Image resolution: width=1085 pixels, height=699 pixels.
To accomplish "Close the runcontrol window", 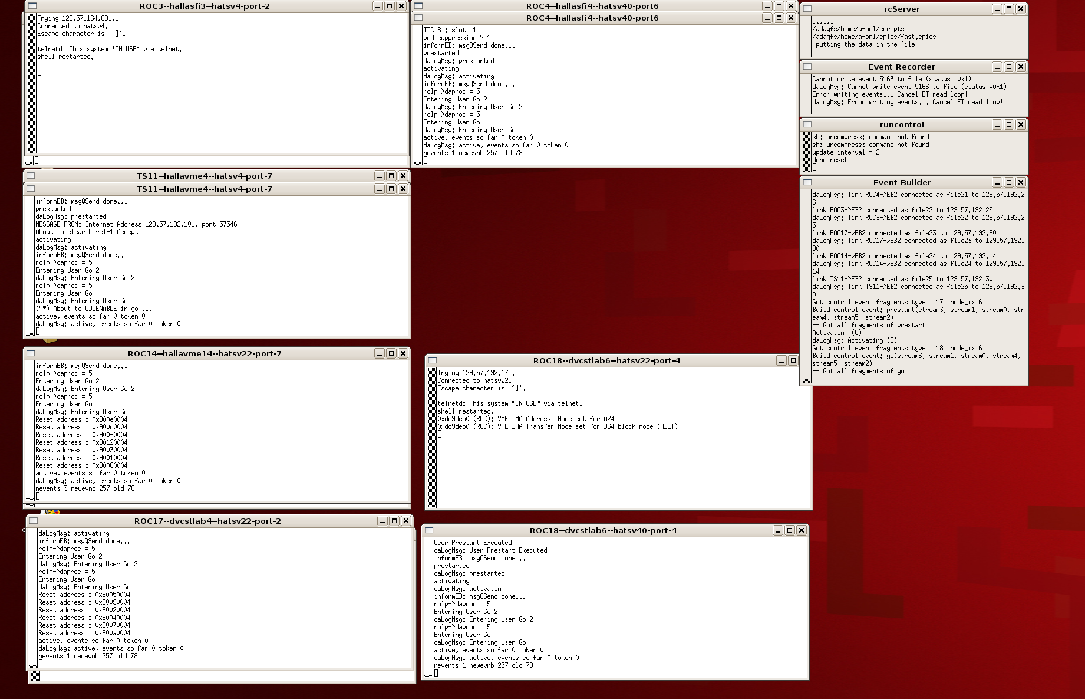I will (x=1021, y=124).
